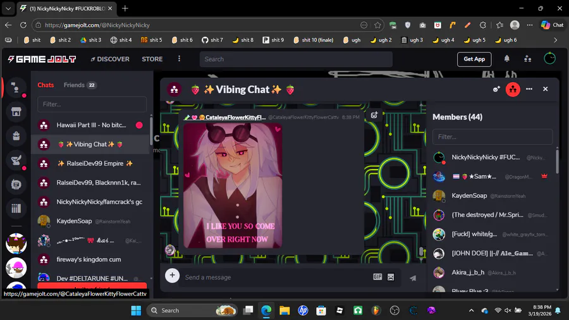Open File Explorer from taskbar
Screen dimensions: 569x320
point(284,311)
